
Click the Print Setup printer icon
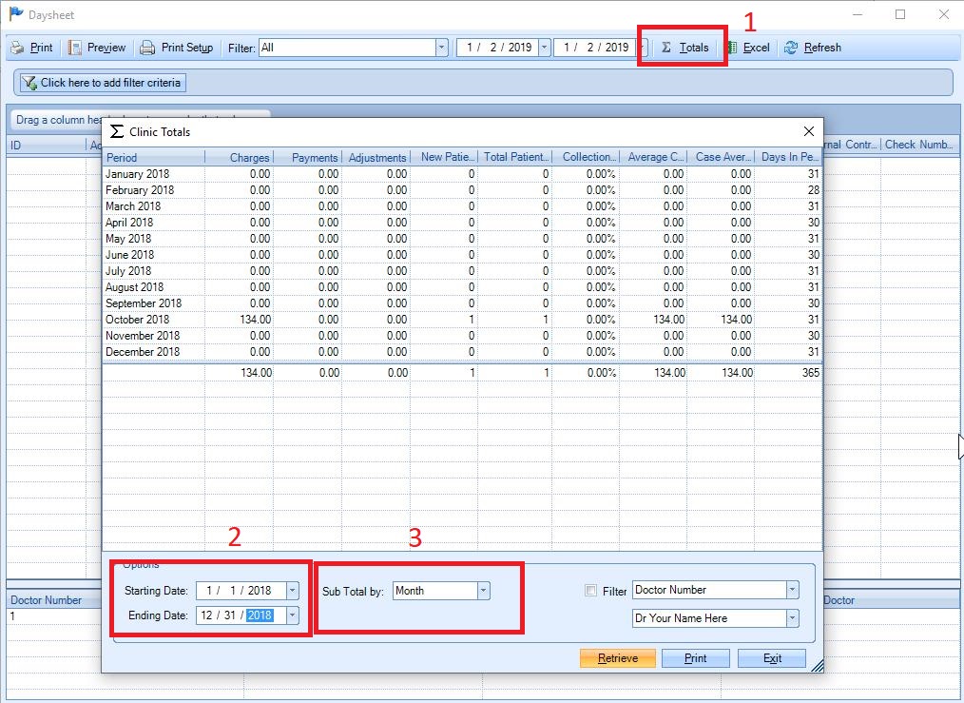(x=148, y=47)
